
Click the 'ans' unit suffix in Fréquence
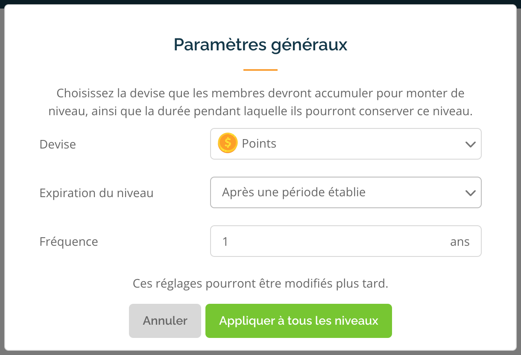coord(460,242)
